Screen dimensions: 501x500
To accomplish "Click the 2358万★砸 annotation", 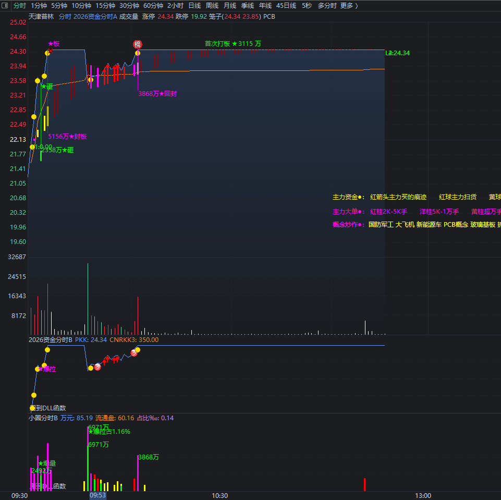I will 57,150.
